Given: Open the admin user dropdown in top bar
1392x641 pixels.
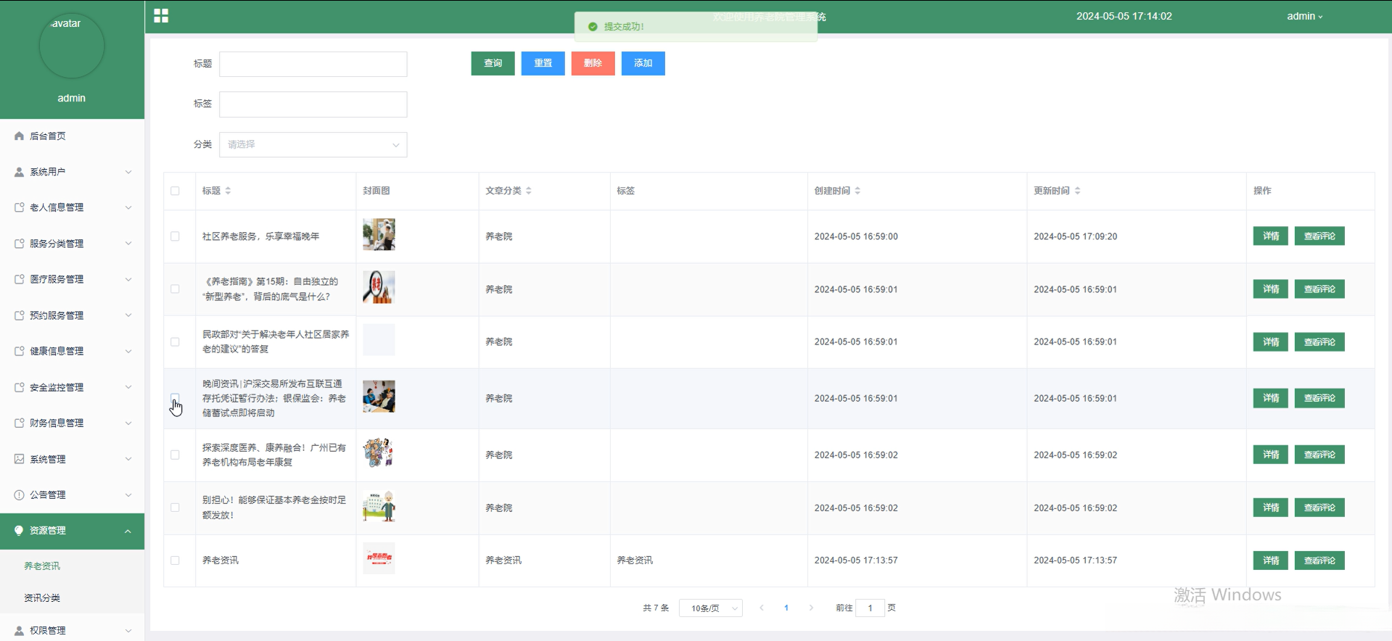Looking at the screenshot, I should click(1305, 16).
